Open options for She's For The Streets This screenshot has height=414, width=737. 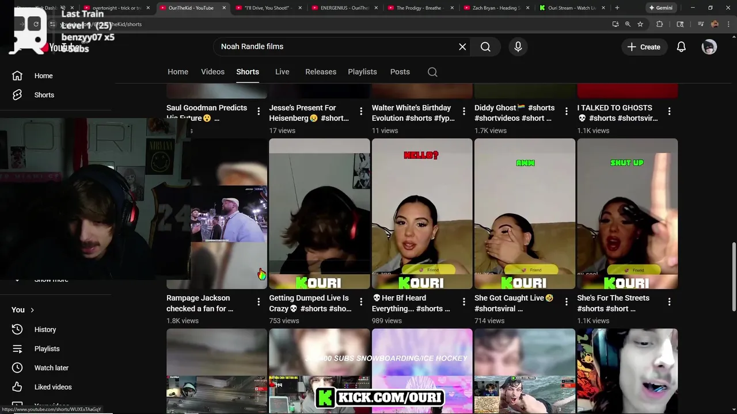[x=669, y=301]
